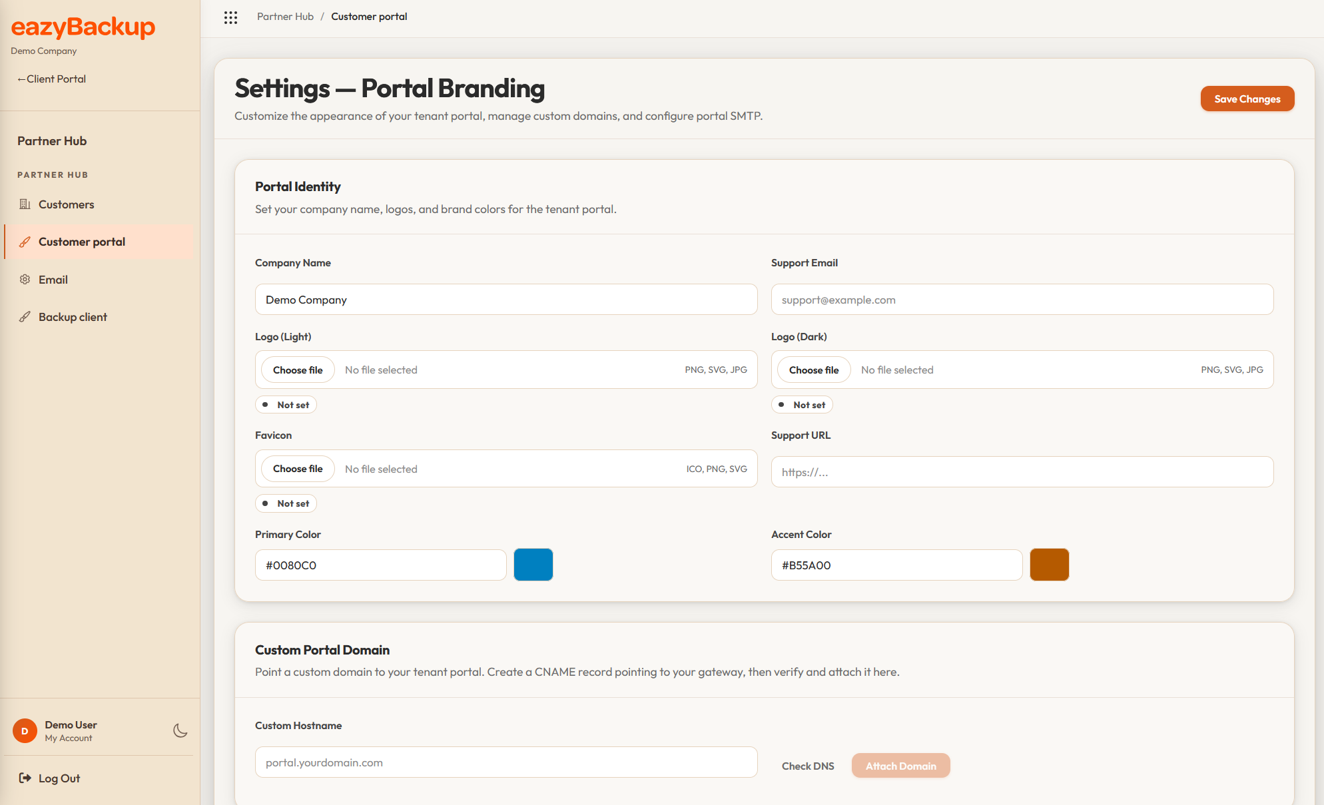Click Log Out
Screen dimensions: 1324x805
(x=59, y=778)
